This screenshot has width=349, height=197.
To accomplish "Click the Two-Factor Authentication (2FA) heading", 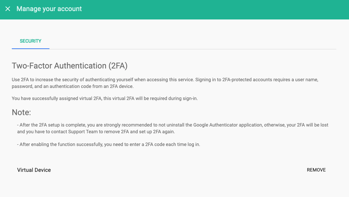I will (x=70, y=66).
